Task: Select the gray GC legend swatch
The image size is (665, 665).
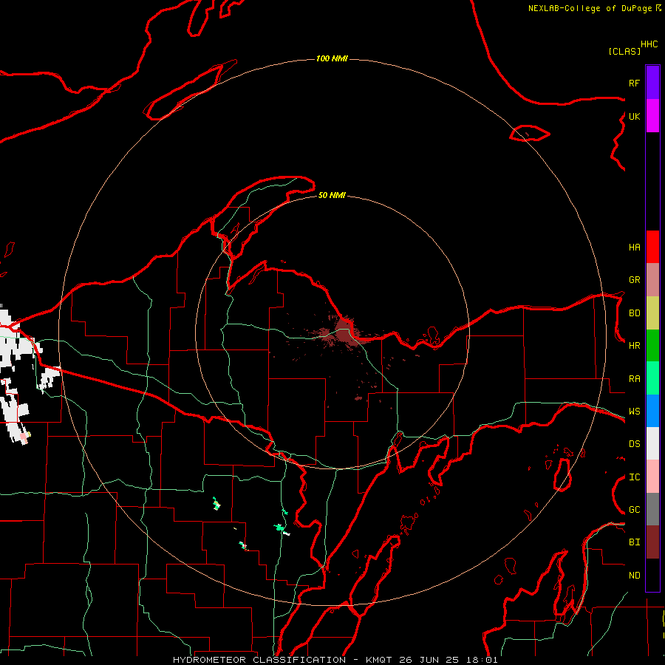Action: click(652, 509)
